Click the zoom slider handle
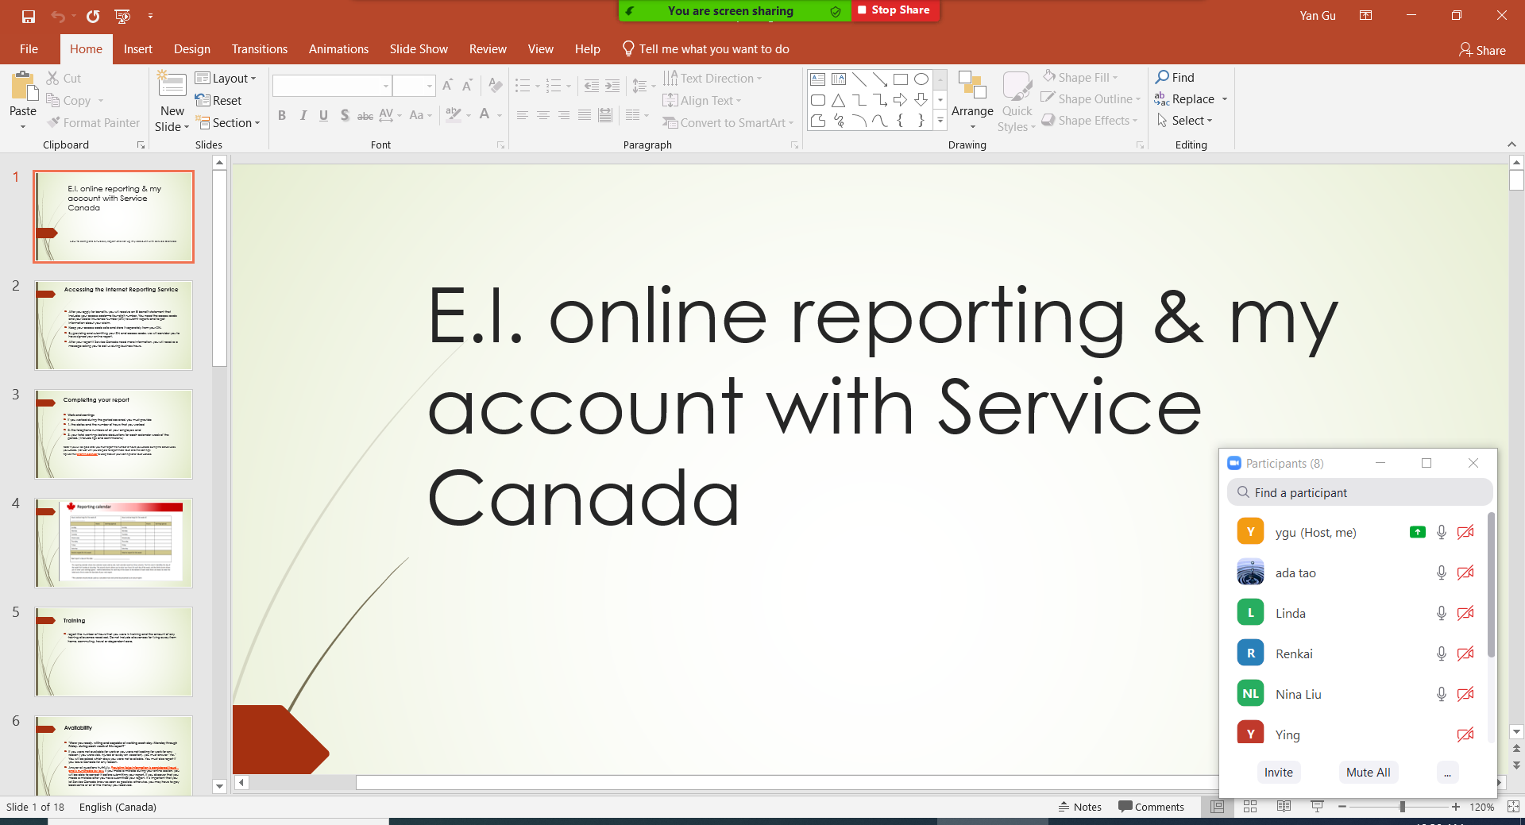The width and height of the screenshot is (1525, 825). [x=1403, y=807]
